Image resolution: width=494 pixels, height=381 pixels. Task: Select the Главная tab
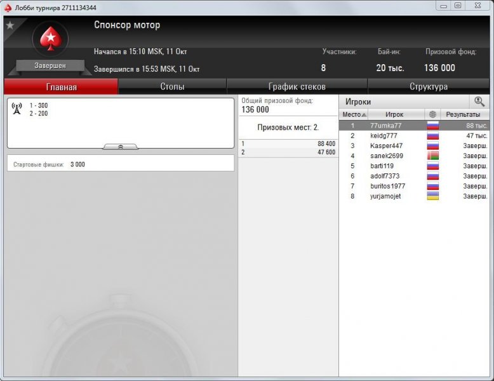(x=62, y=87)
